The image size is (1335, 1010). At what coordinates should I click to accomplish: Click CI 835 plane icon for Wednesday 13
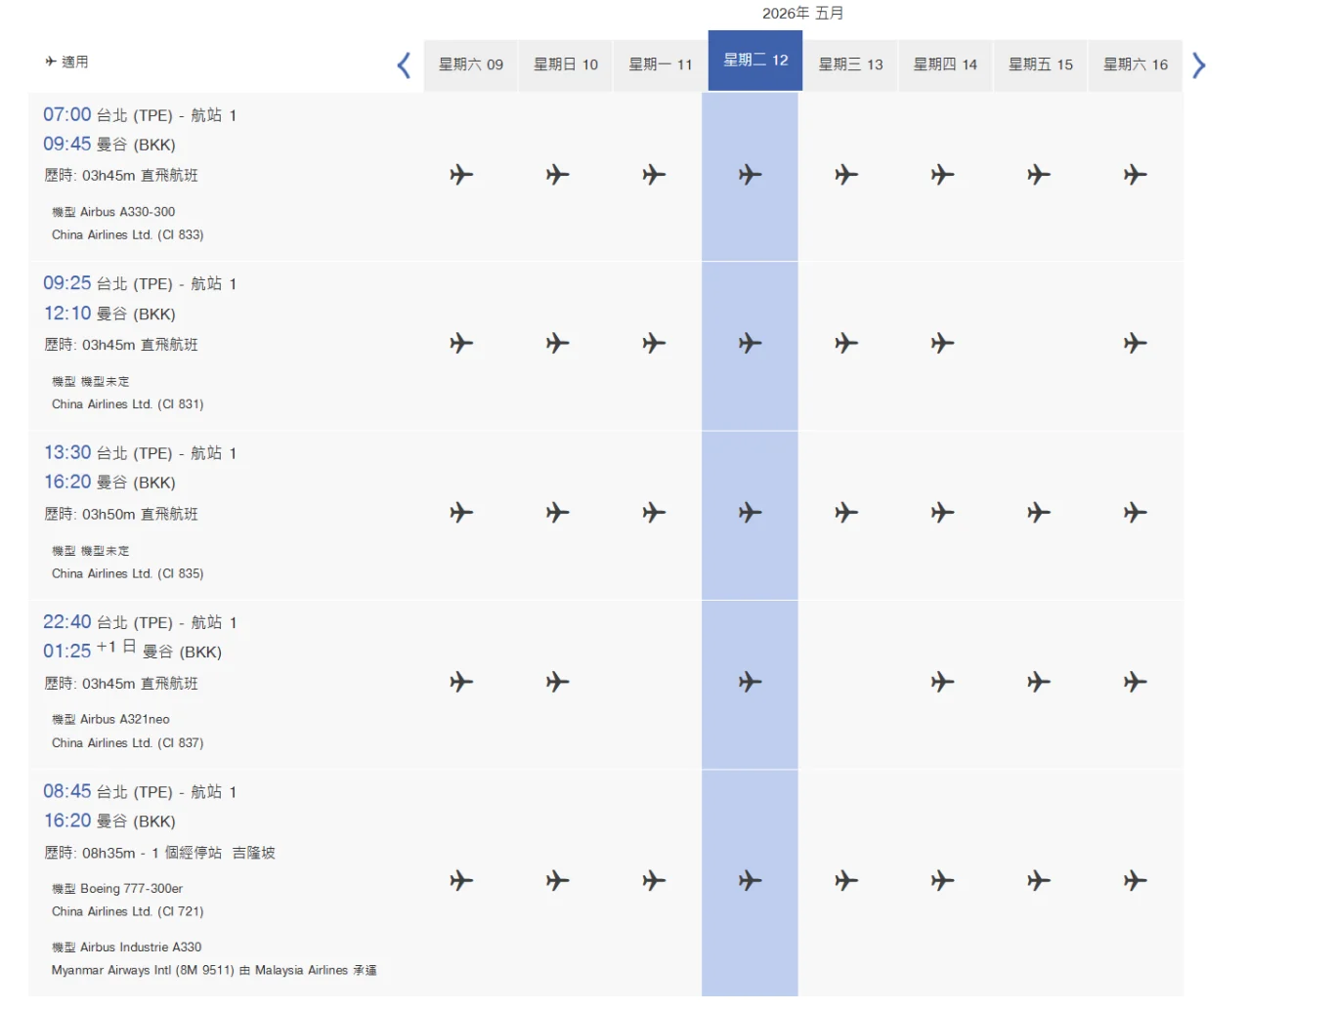(846, 513)
